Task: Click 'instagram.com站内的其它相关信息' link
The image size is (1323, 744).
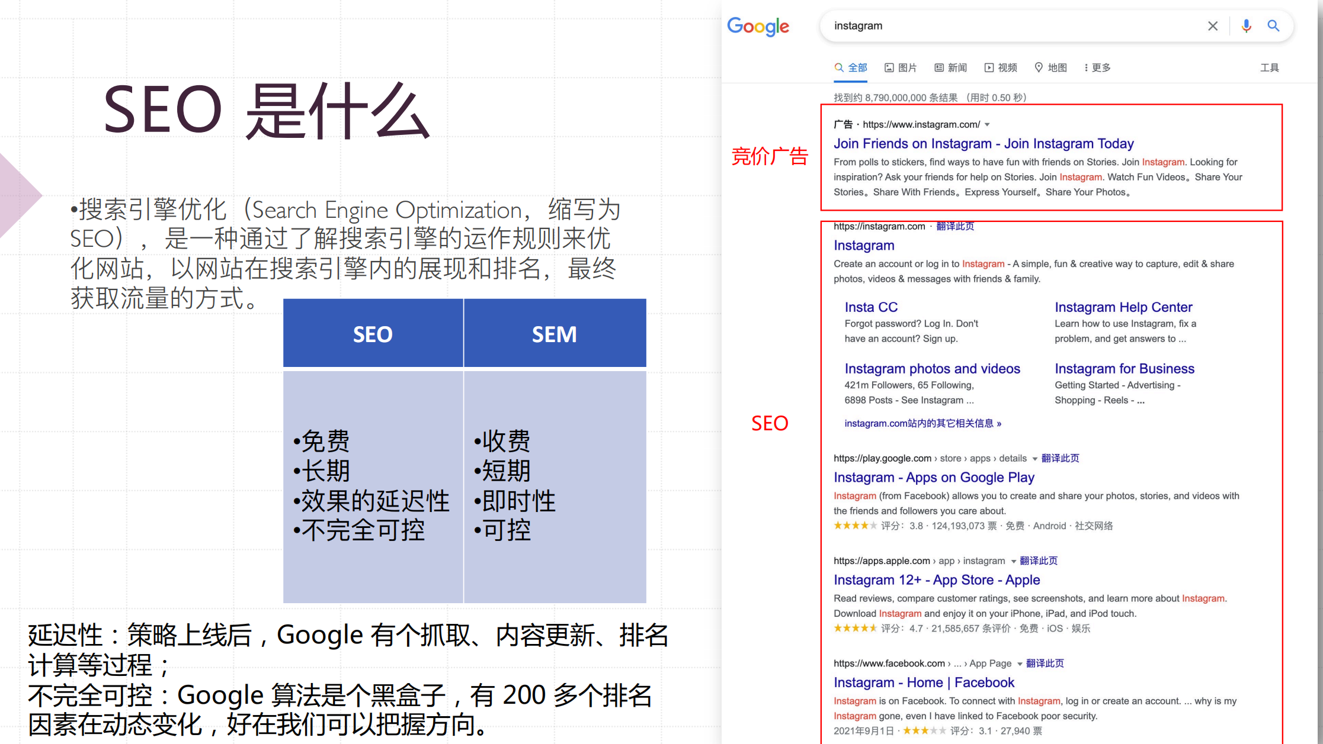Action: pyautogui.click(x=922, y=423)
